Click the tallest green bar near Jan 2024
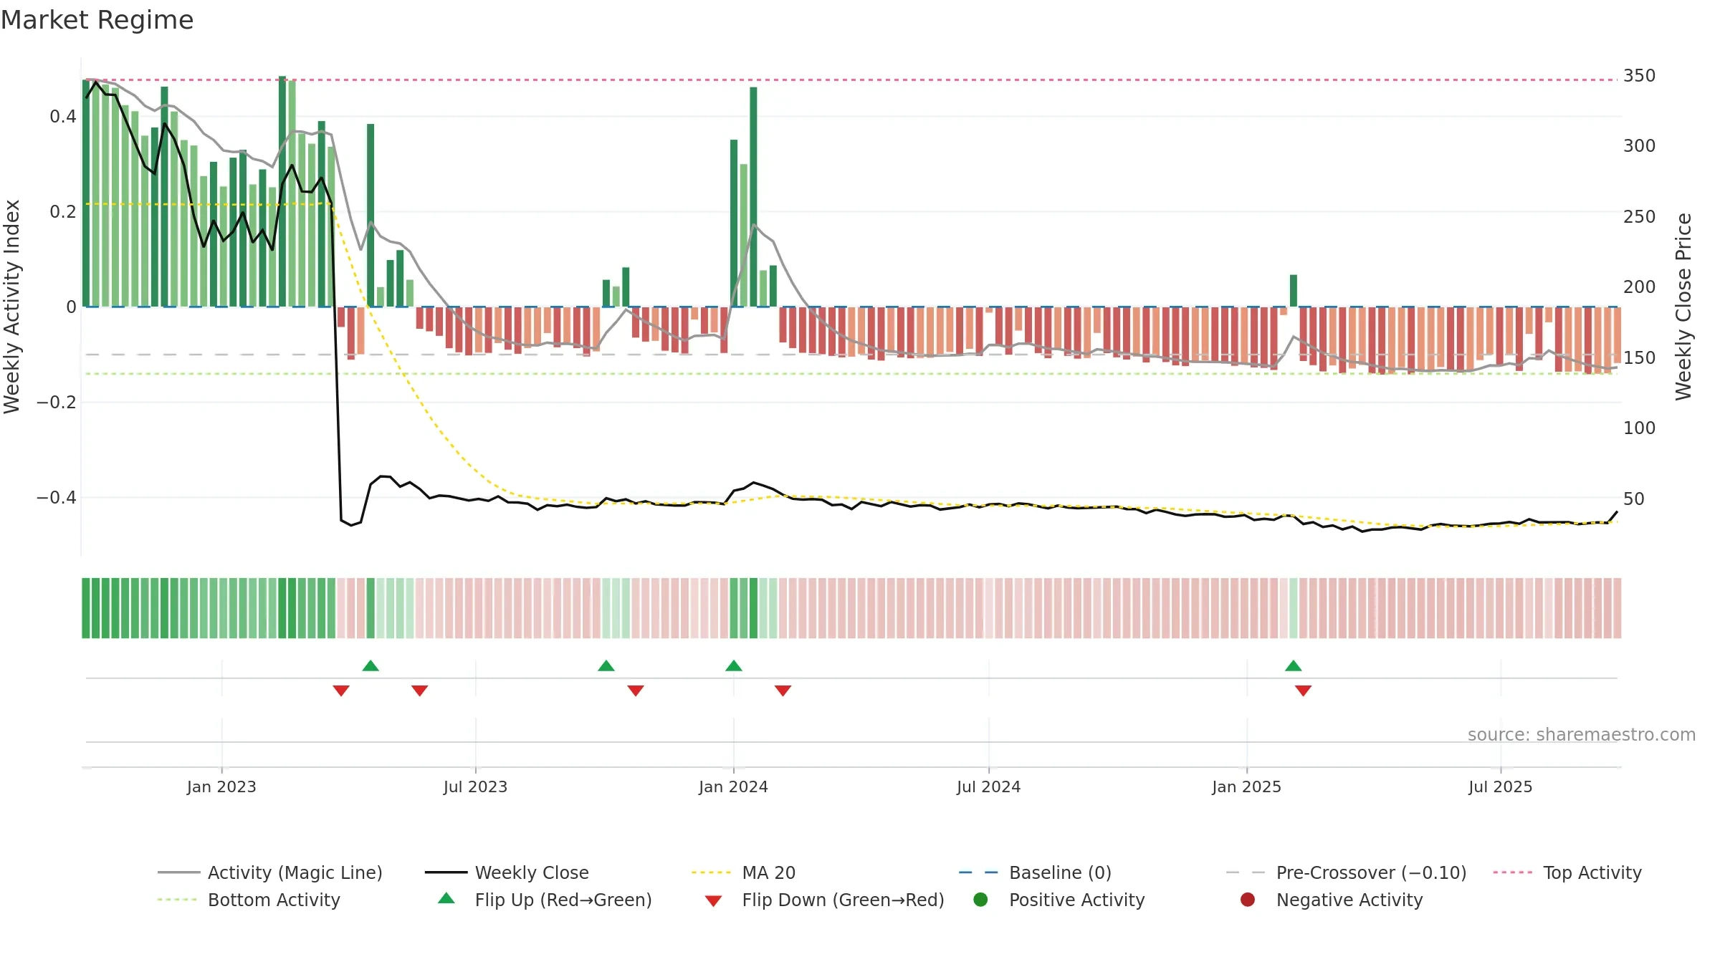 [753, 197]
